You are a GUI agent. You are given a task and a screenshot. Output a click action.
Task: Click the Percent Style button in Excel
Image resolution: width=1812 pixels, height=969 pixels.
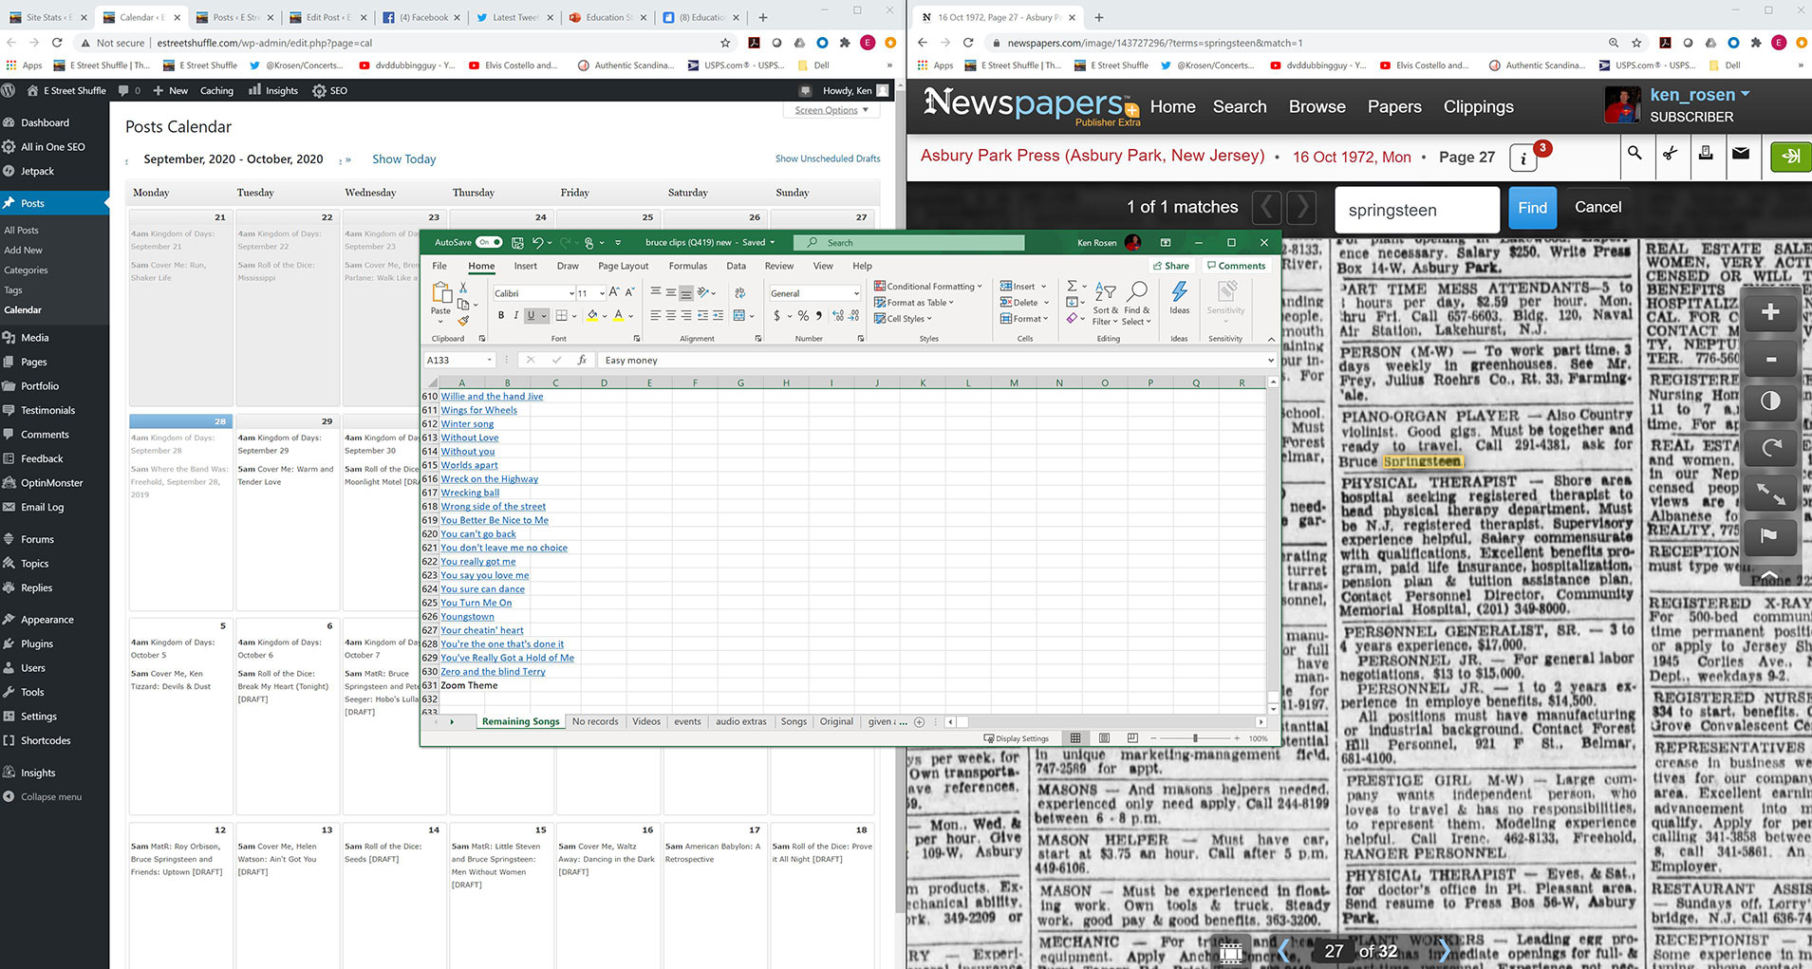tap(803, 315)
